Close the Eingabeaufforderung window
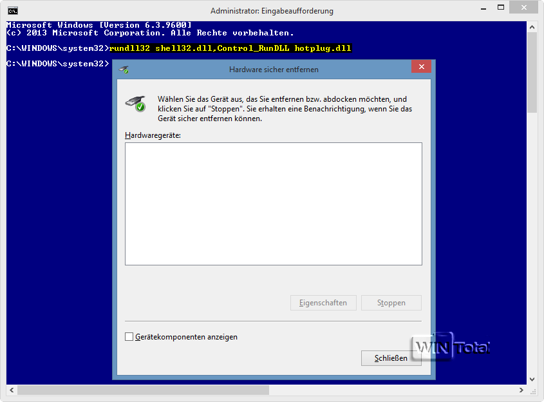This screenshot has height=402, width=544. point(524,8)
